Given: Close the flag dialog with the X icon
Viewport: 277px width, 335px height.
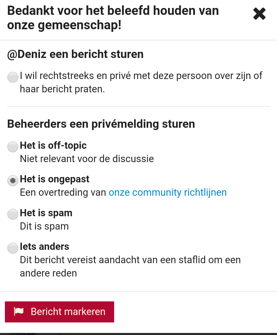Looking at the screenshot, I should pyautogui.click(x=259, y=14).
